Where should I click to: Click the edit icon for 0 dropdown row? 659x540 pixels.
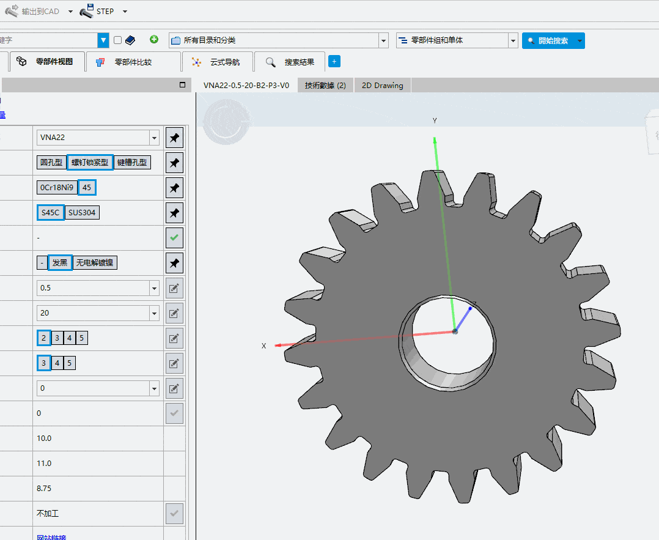pos(174,388)
